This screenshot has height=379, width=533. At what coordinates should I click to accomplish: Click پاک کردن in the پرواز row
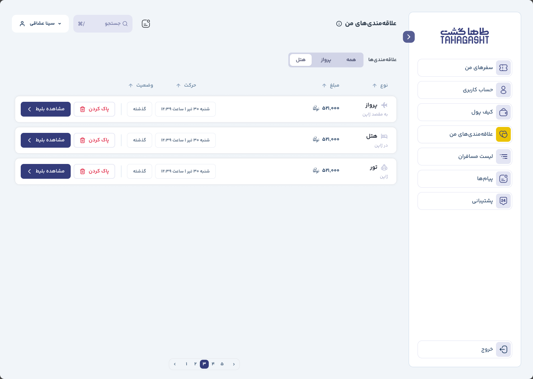(94, 109)
